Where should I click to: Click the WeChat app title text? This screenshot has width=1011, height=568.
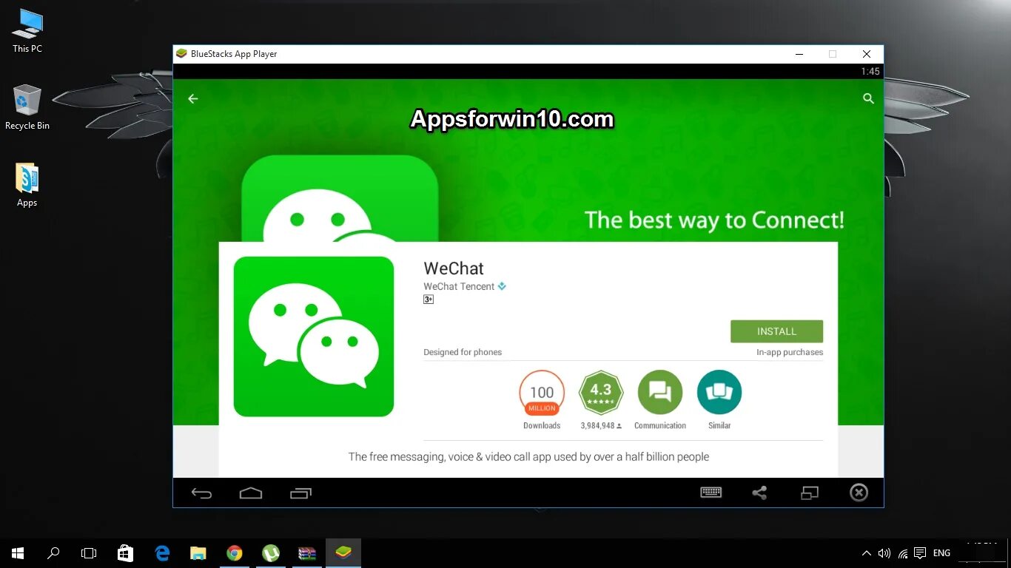(x=454, y=268)
